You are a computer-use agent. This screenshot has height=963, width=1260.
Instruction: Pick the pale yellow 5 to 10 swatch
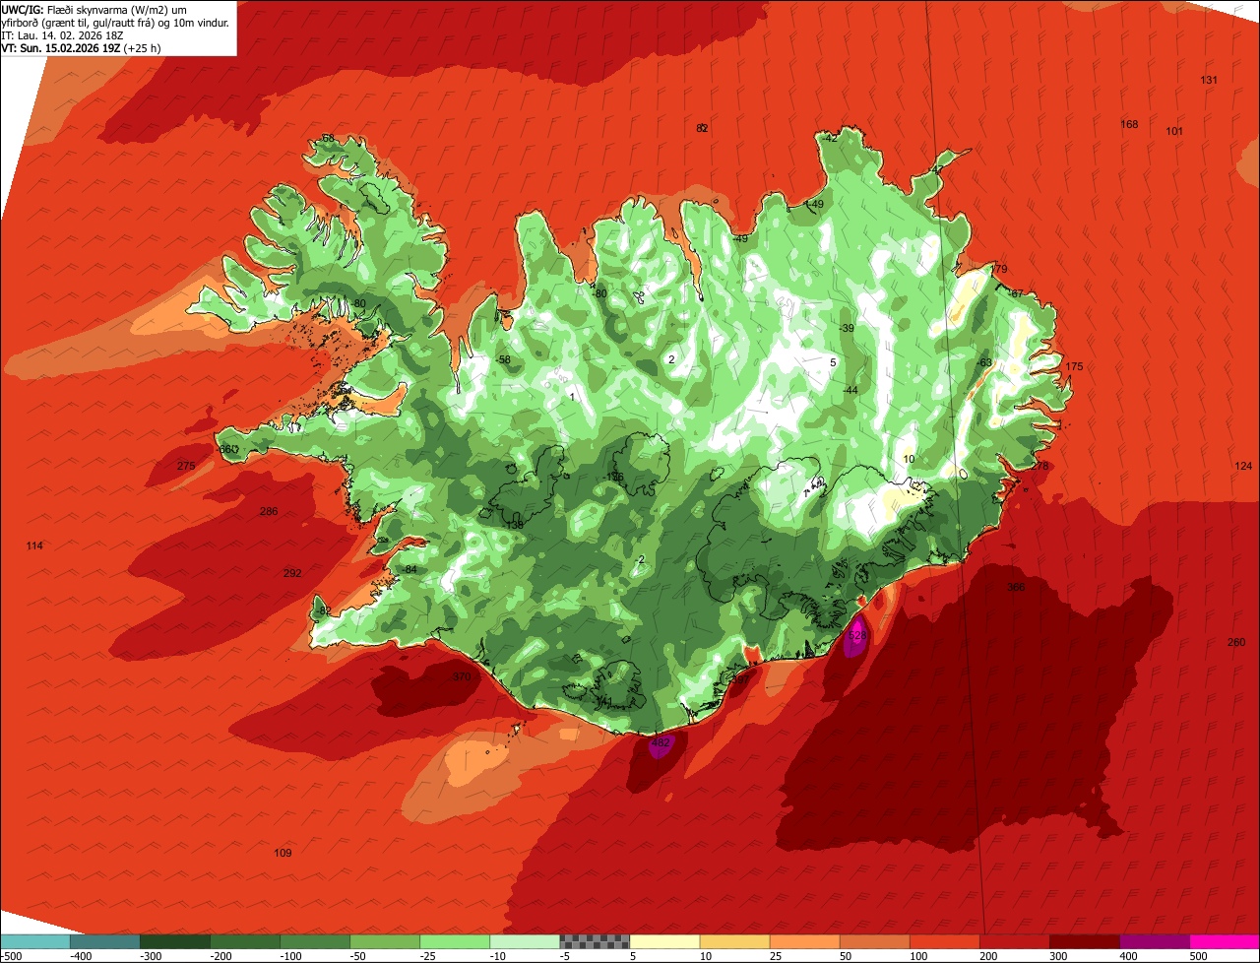[x=664, y=940]
